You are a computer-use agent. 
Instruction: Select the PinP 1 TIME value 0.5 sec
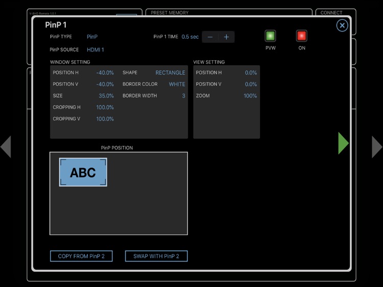click(x=190, y=37)
